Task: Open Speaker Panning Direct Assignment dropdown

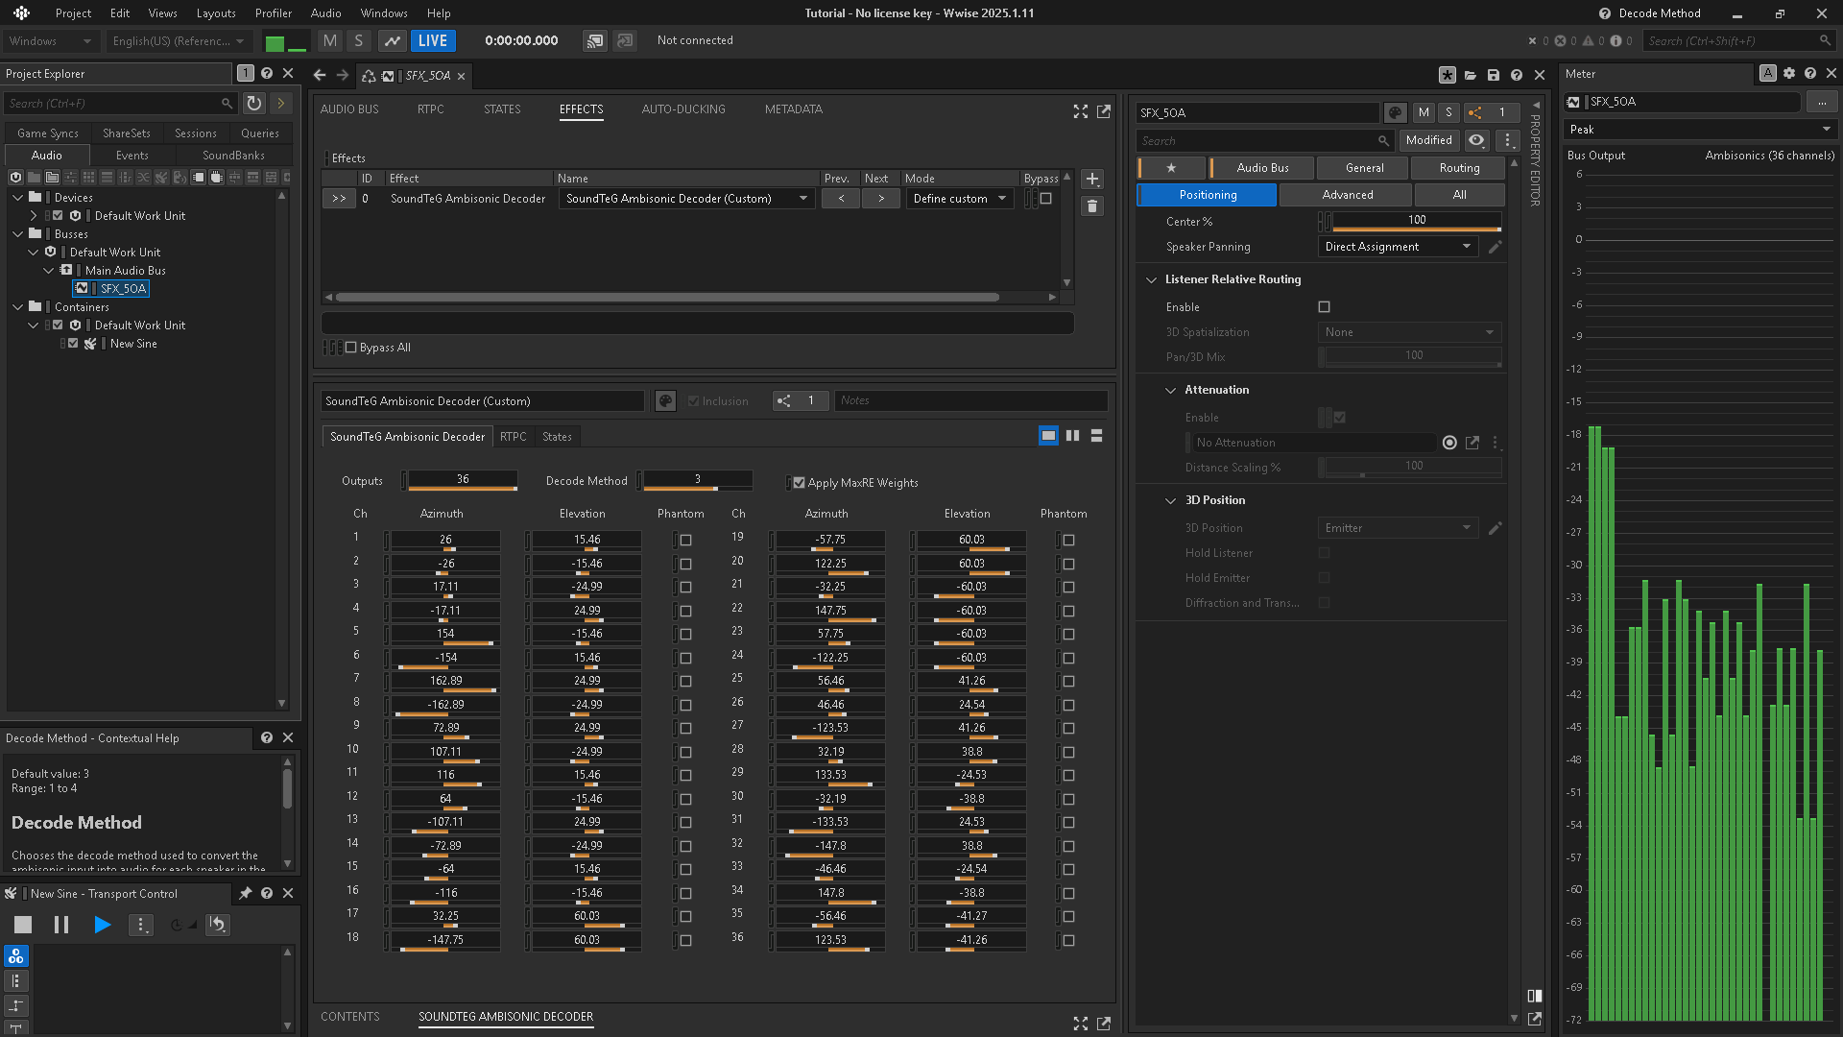Action: (x=1398, y=247)
